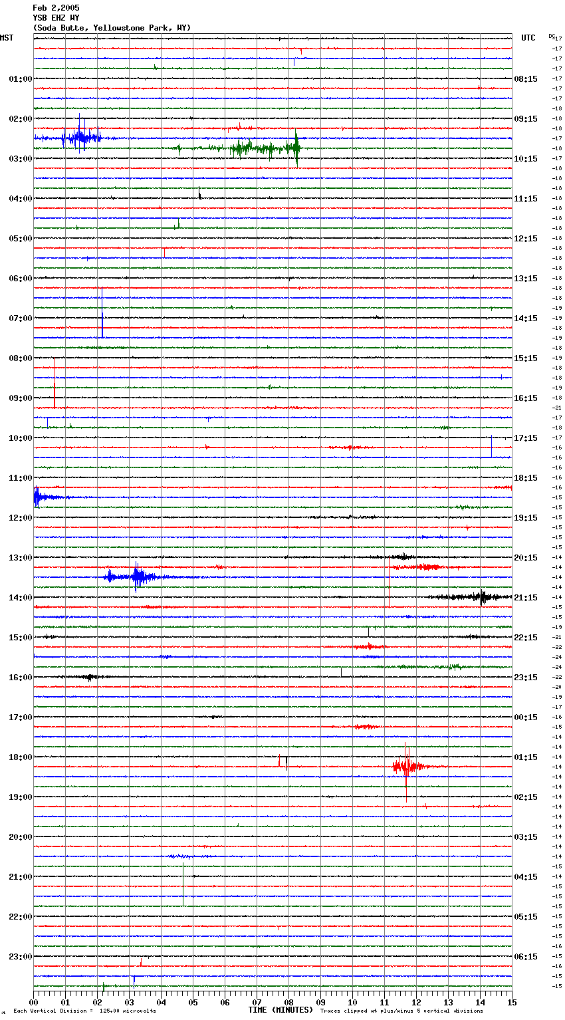Click the date text "Feb 2,2005"
This screenshot has width=565, height=1020.
point(56,8)
